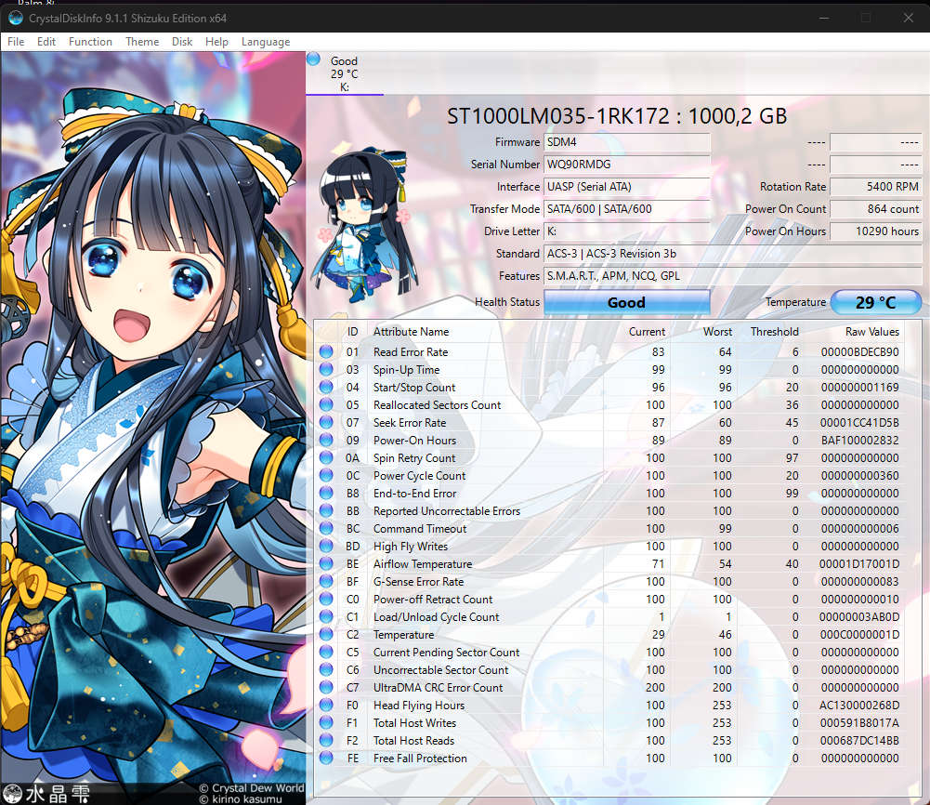Click the CrystalDiskInfo app icon in the title bar
Screen dimensions: 930x805
coord(14,18)
